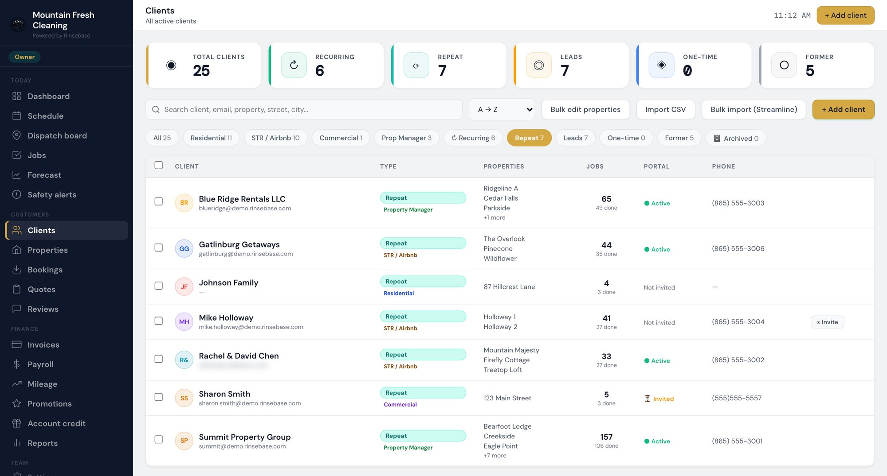Click the Forecast chart icon
Image resolution: width=887 pixels, height=476 pixels.
[16, 175]
